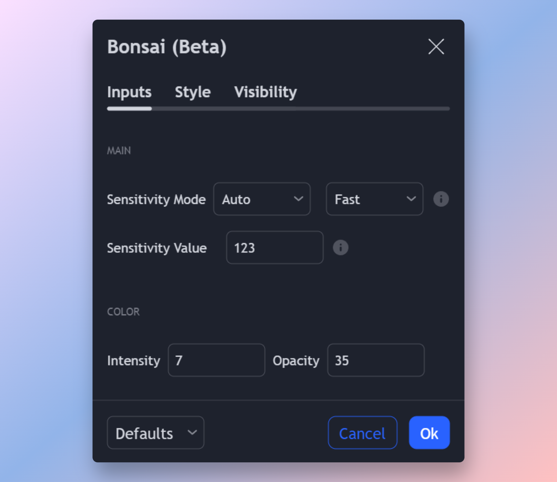
Task: Switch to the Style tab
Action: pyautogui.click(x=193, y=92)
